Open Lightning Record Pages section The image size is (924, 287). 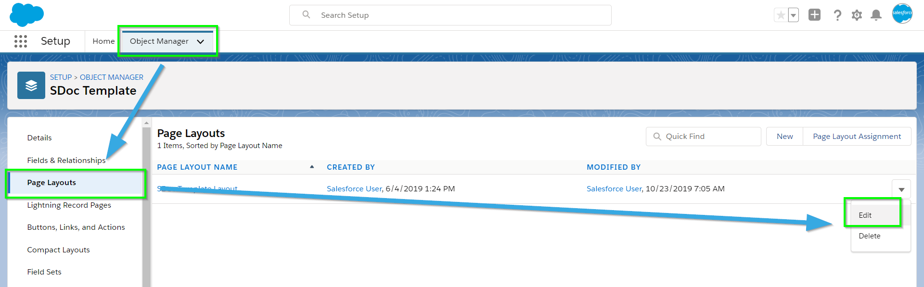[69, 205]
